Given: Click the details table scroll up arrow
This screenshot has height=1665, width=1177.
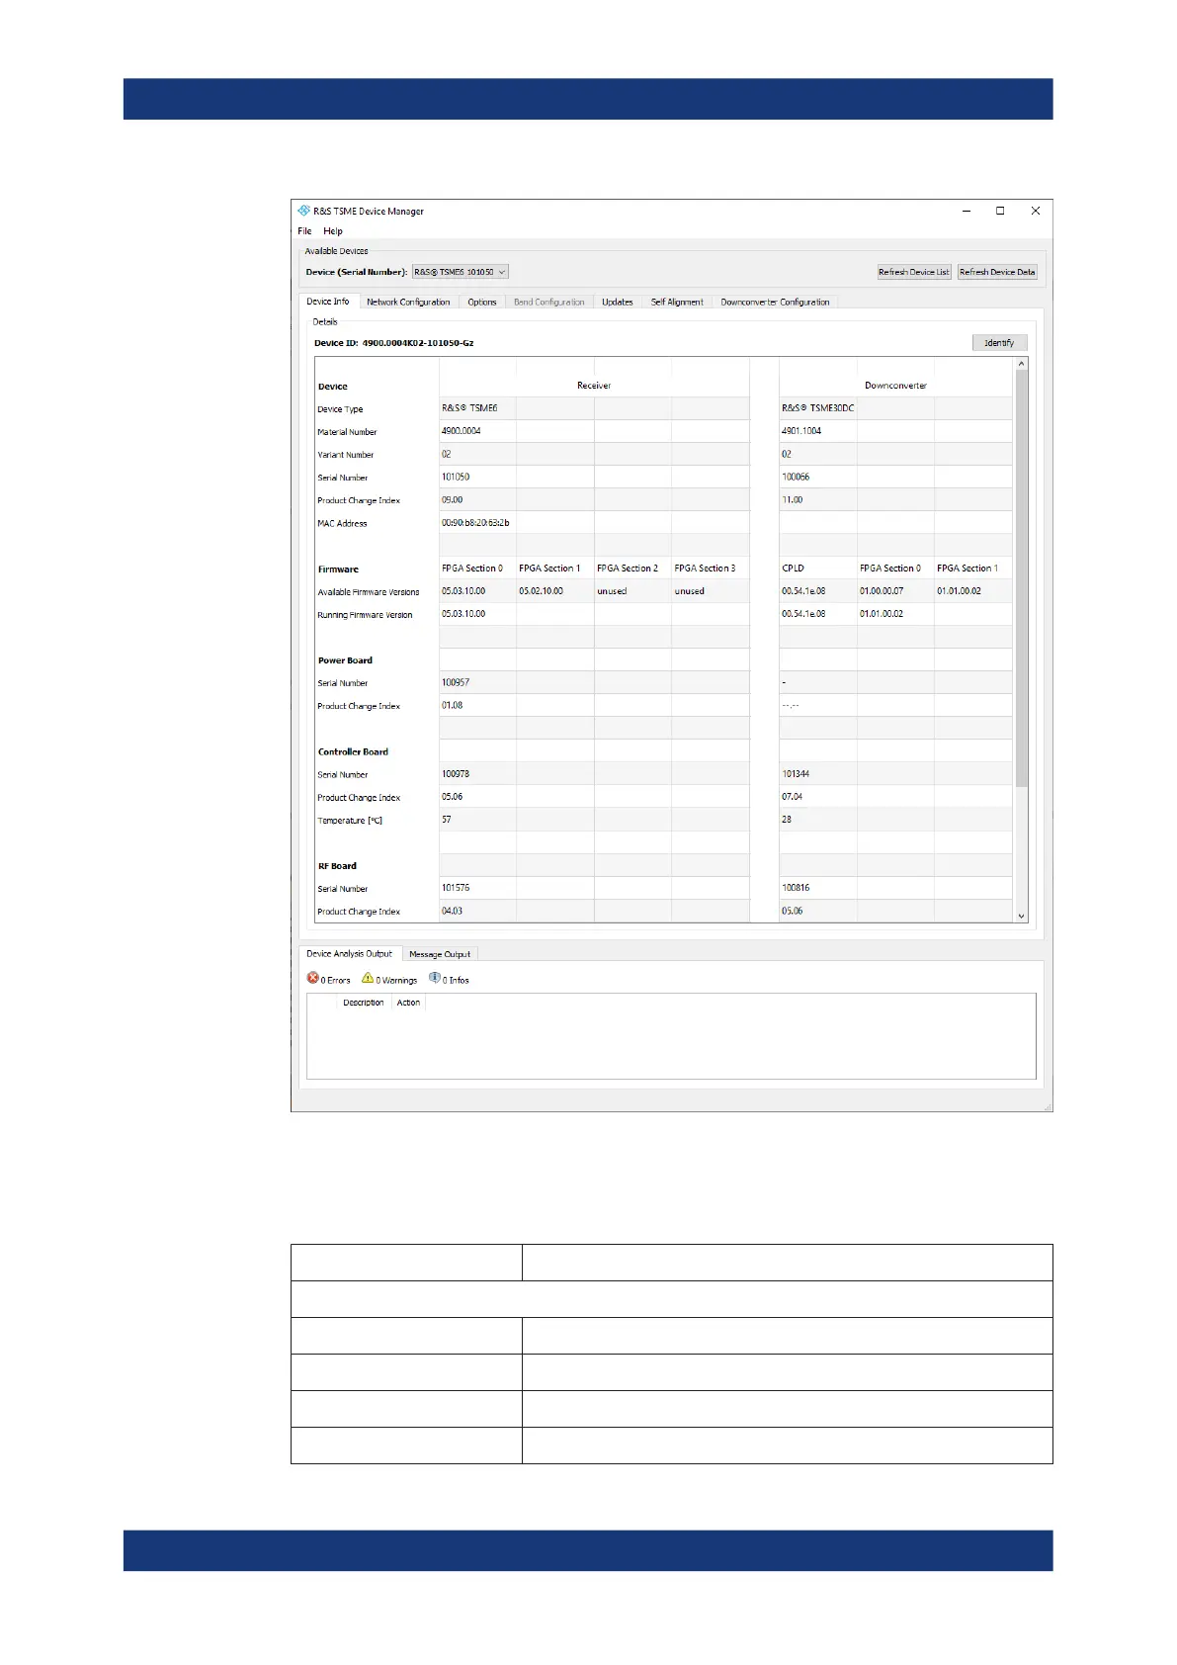Looking at the screenshot, I should pyautogui.click(x=1022, y=365).
